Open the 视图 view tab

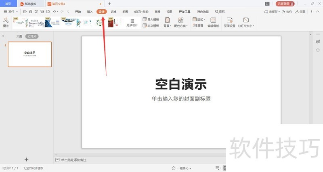click(169, 12)
